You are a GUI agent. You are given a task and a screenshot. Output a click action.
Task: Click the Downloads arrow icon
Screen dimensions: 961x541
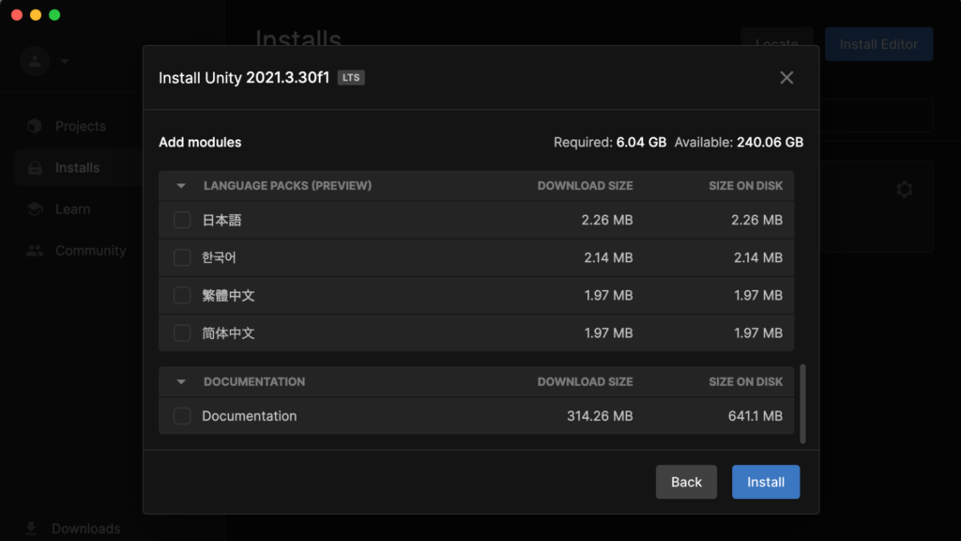31,528
